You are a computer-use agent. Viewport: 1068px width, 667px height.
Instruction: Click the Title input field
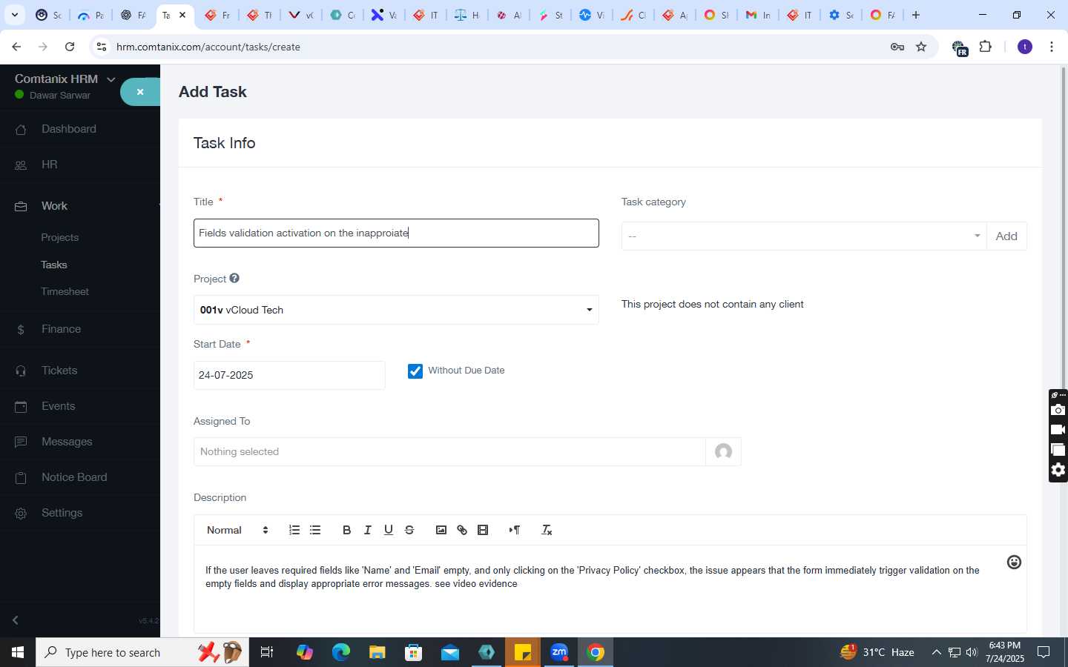coord(396,233)
